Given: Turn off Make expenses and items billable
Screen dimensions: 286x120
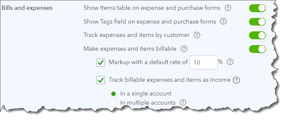Looking at the screenshot, I should tap(257, 49).
